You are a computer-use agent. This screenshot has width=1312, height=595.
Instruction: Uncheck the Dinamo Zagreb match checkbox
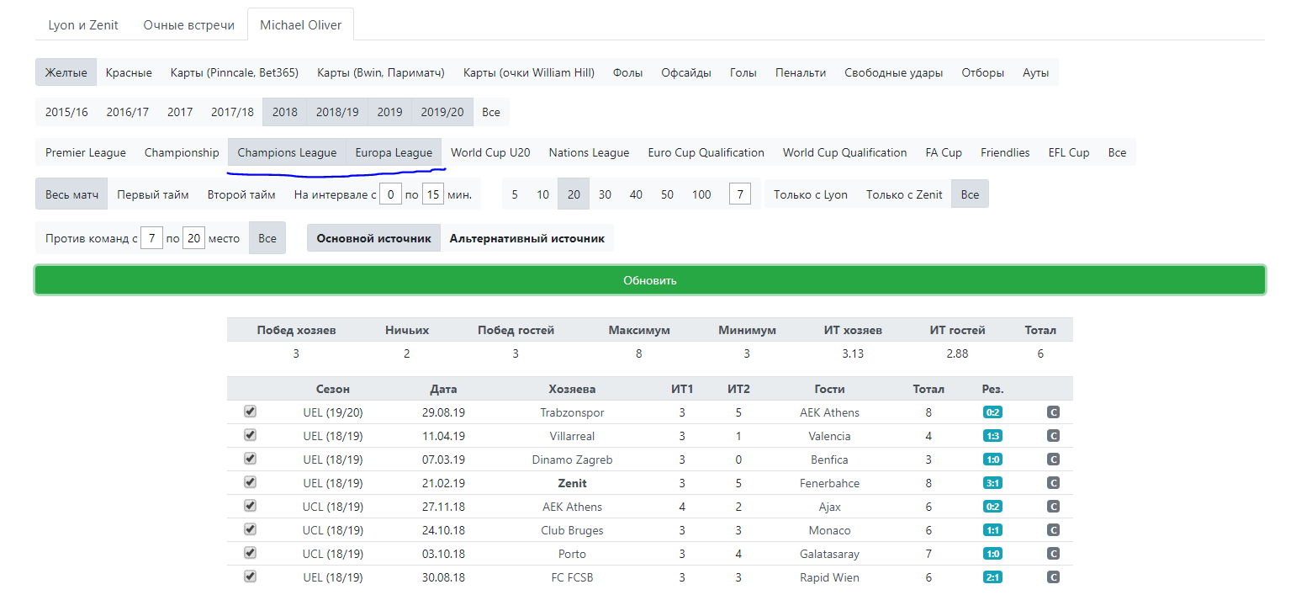250,459
